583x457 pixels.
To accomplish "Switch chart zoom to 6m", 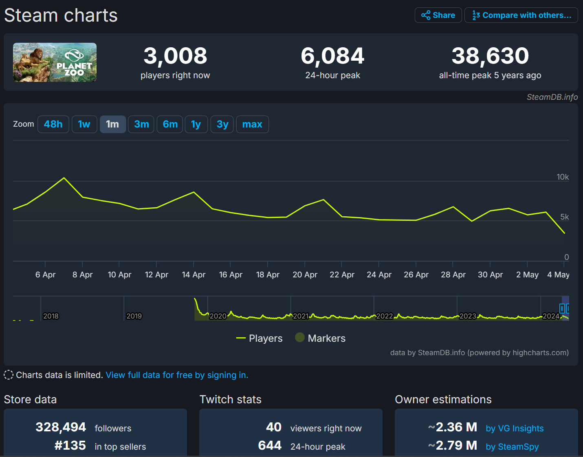I will (x=170, y=124).
